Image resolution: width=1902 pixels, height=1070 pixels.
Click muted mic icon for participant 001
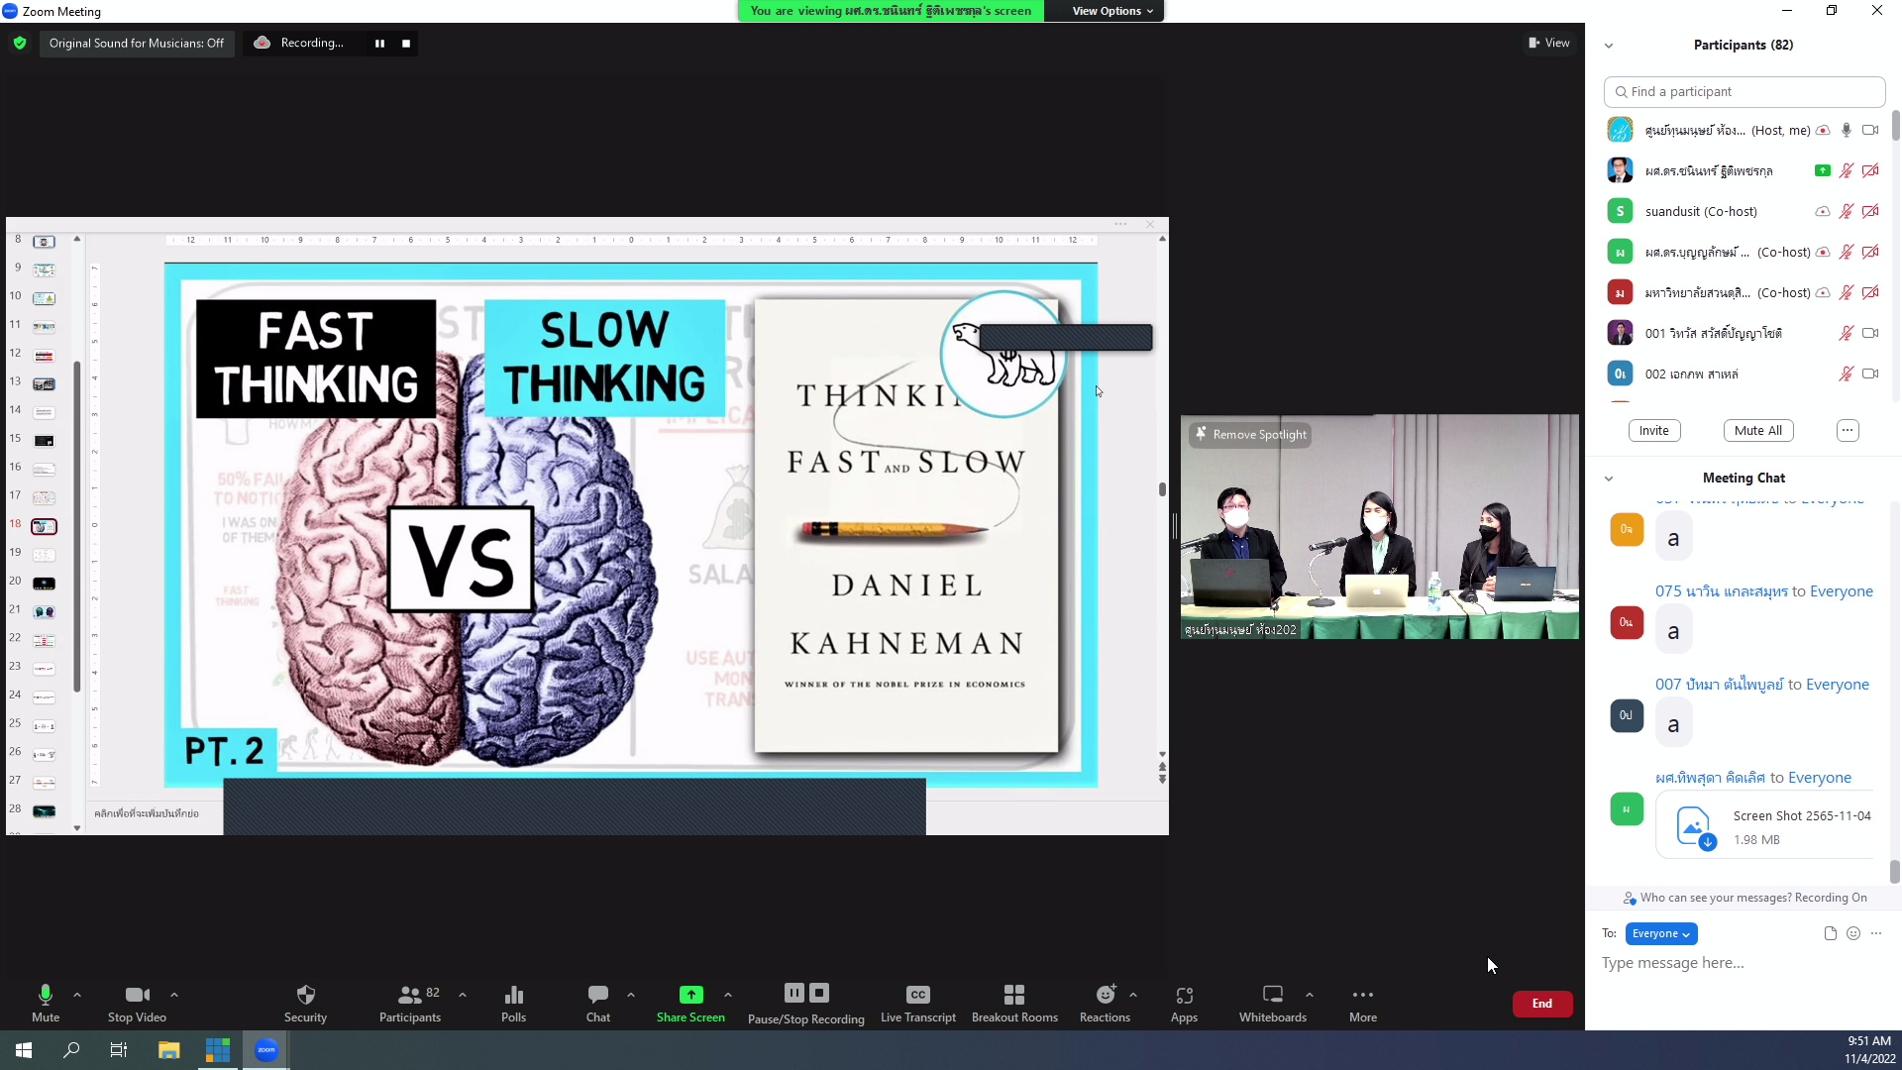[1847, 333]
